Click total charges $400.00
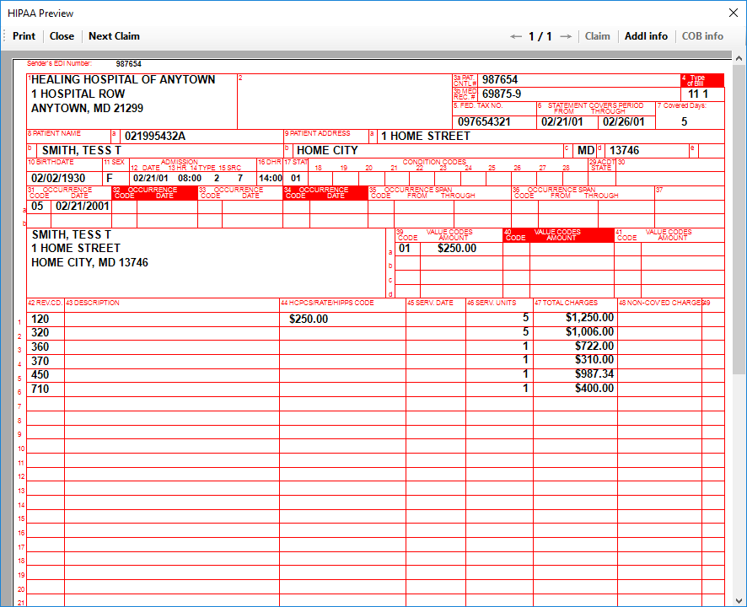747x607 pixels. (594, 389)
